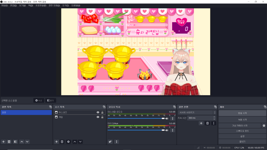The height and width of the screenshot is (150, 267).
Task: Hide the 마스코즈 source with eye icon
Action: (x=98, y=112)
